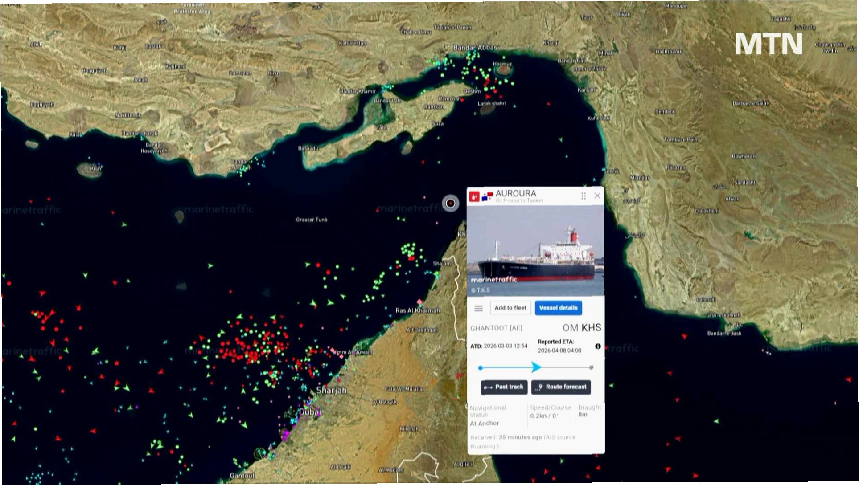Click the voyage end point dot
Viewport: 859px width, 485px height.
point(591,367)
